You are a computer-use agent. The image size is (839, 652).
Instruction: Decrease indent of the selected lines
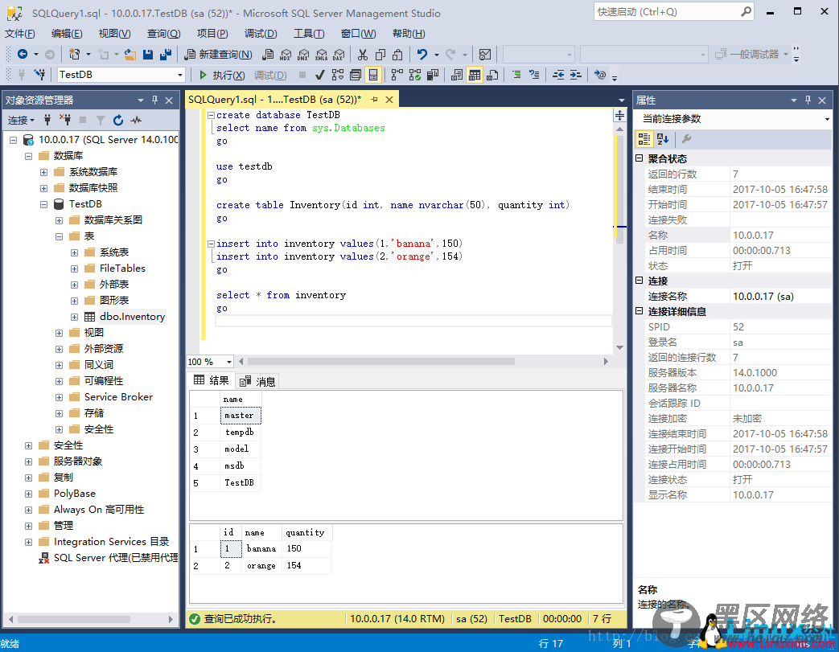coord(558,75)
